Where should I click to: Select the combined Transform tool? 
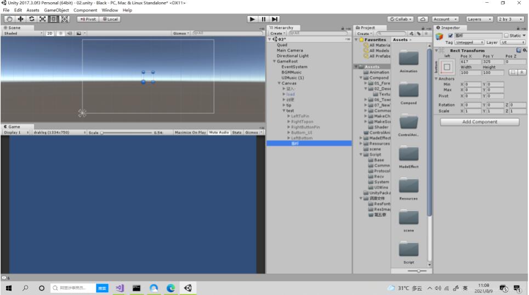click(65, 19)
